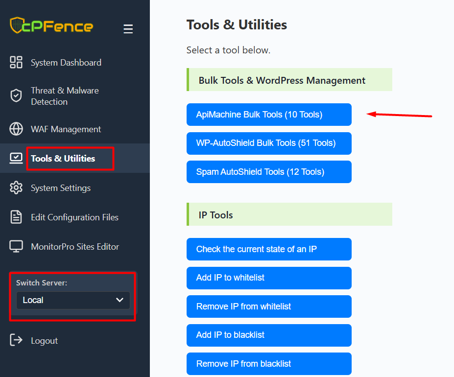Image resolution: width=454 pixels, height=377 pixels.
Task: Click the cPFence shield logo
Action: 17,25
